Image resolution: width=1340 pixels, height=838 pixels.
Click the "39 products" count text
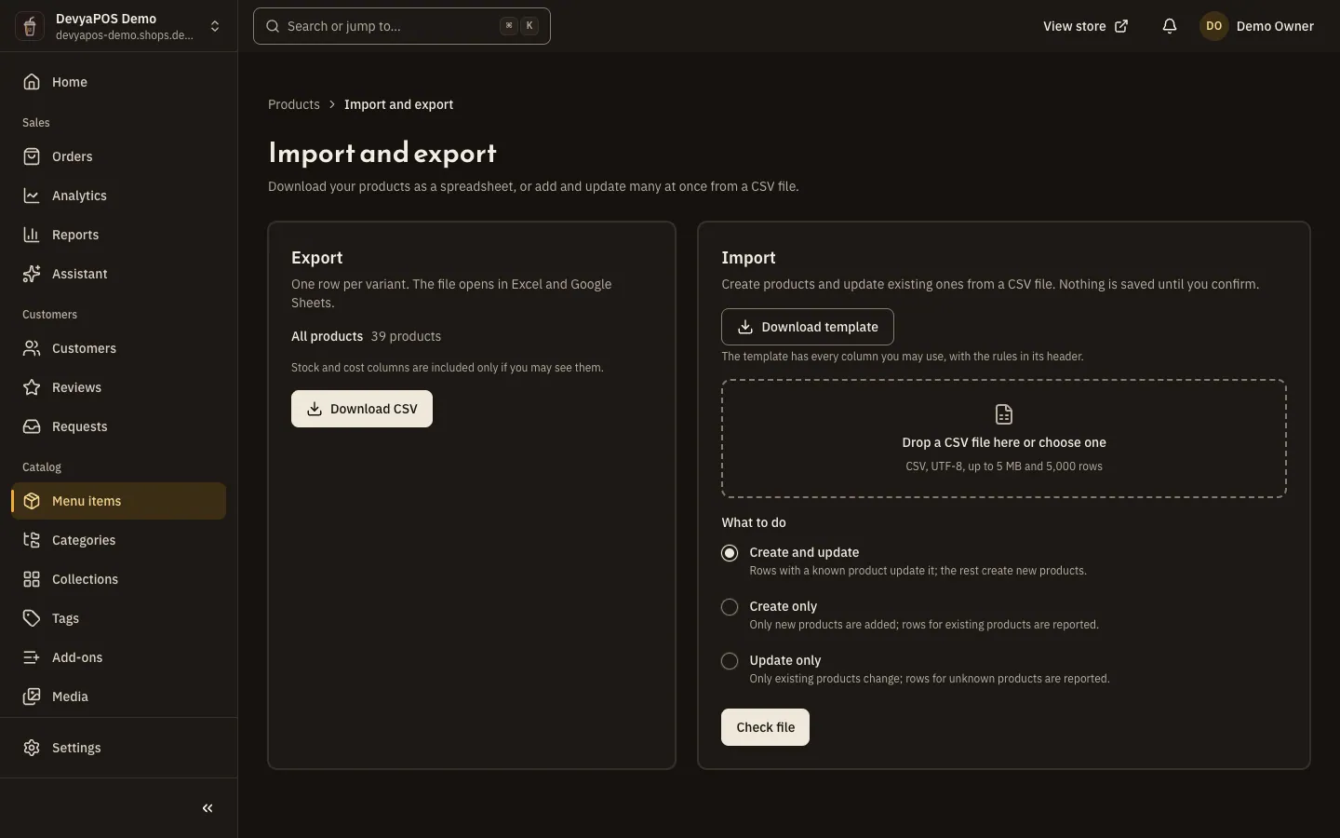click(406, 336)
